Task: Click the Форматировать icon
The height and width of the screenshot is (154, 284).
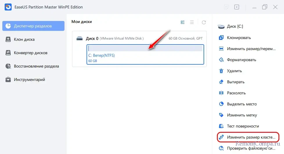Action: pos(221,60)
